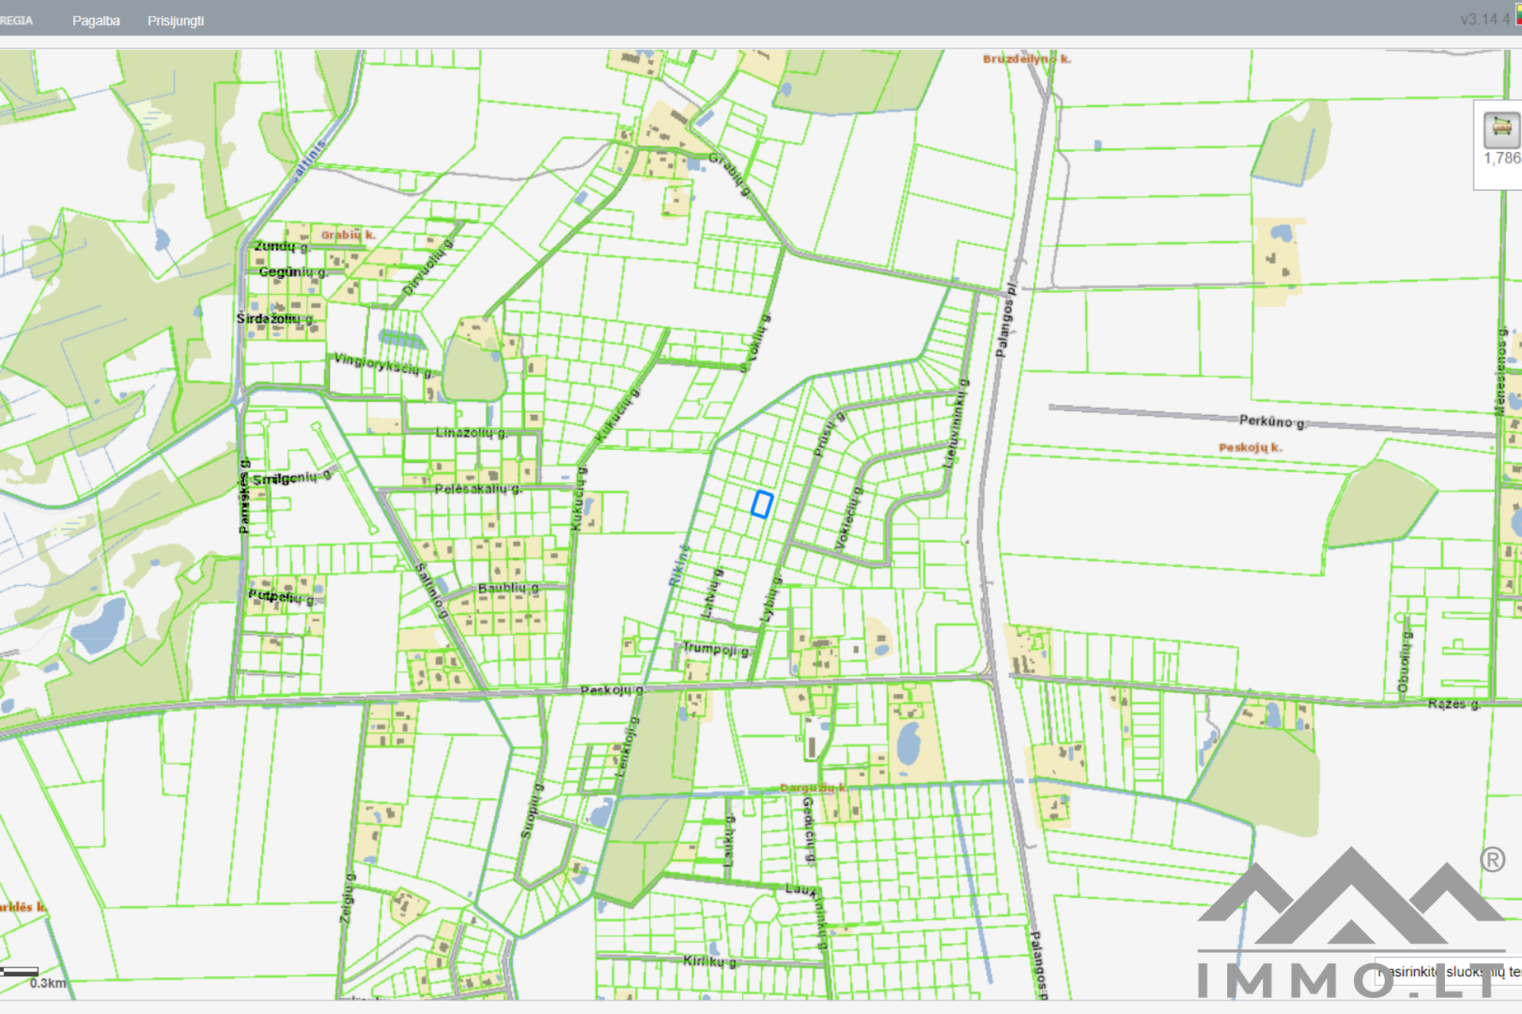Click the REGIA logo

tap(16, 21)
